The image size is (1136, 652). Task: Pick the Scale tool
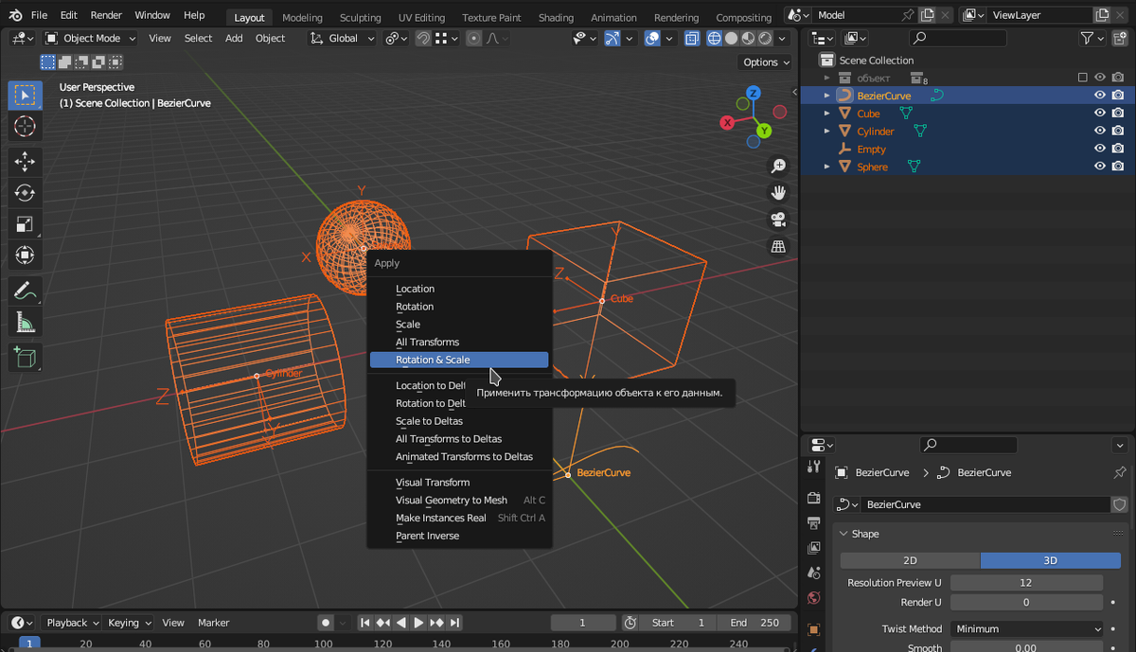tap(26, 224)
